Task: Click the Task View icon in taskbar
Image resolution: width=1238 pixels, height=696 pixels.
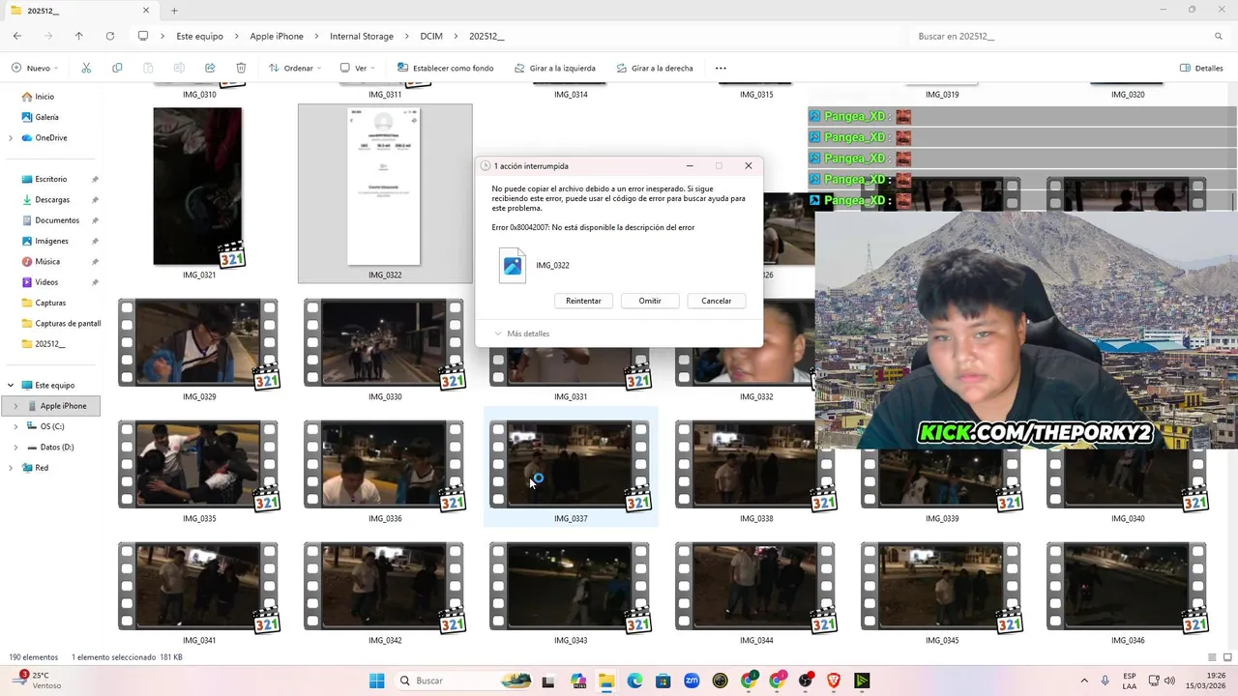Action: point(548,681)
